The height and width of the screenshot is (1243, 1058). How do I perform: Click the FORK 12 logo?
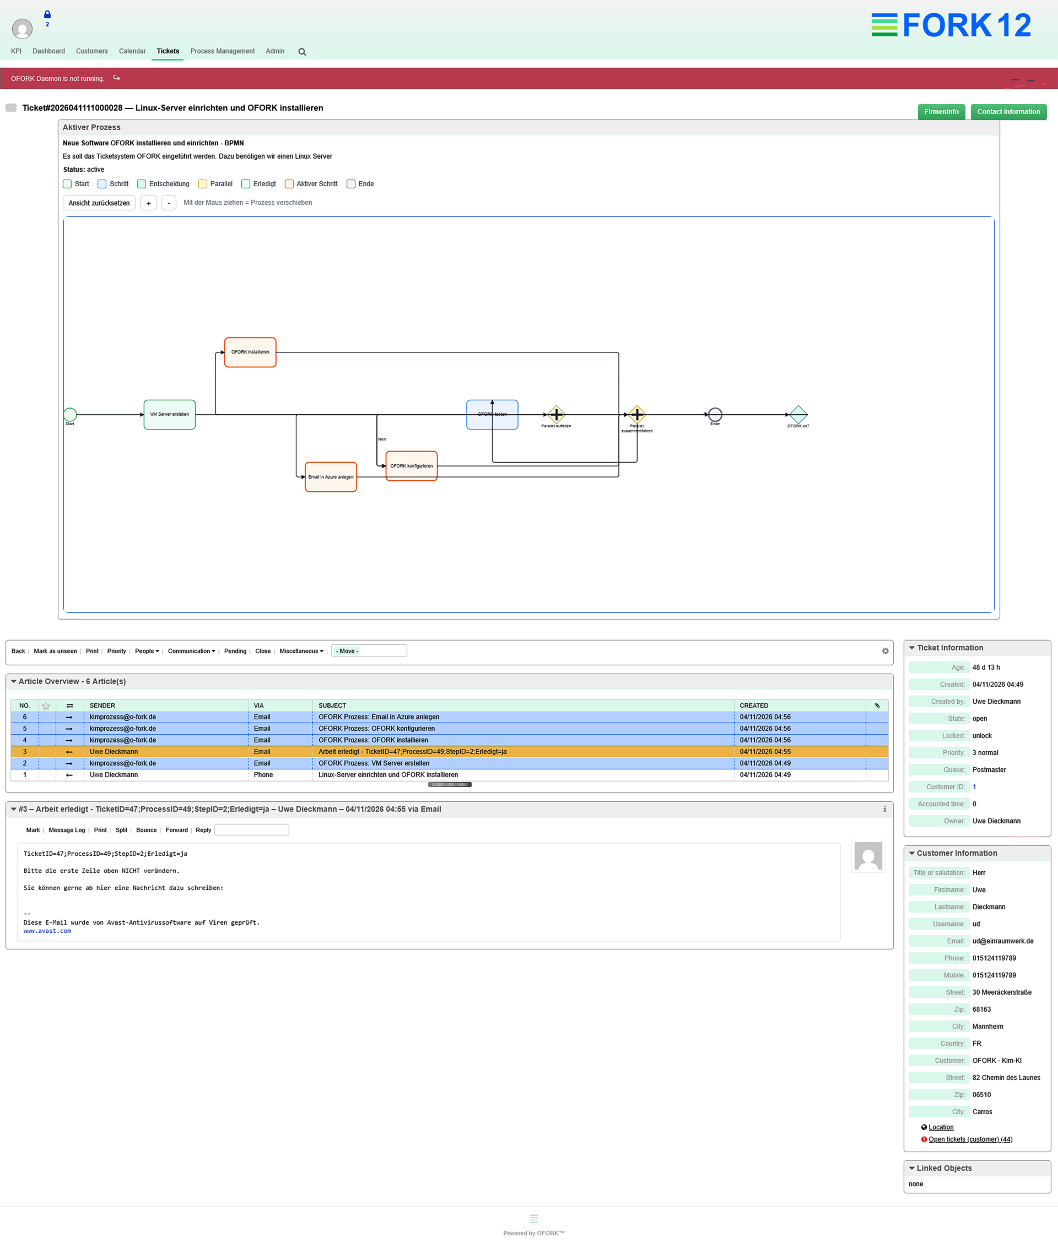point(951,25)
